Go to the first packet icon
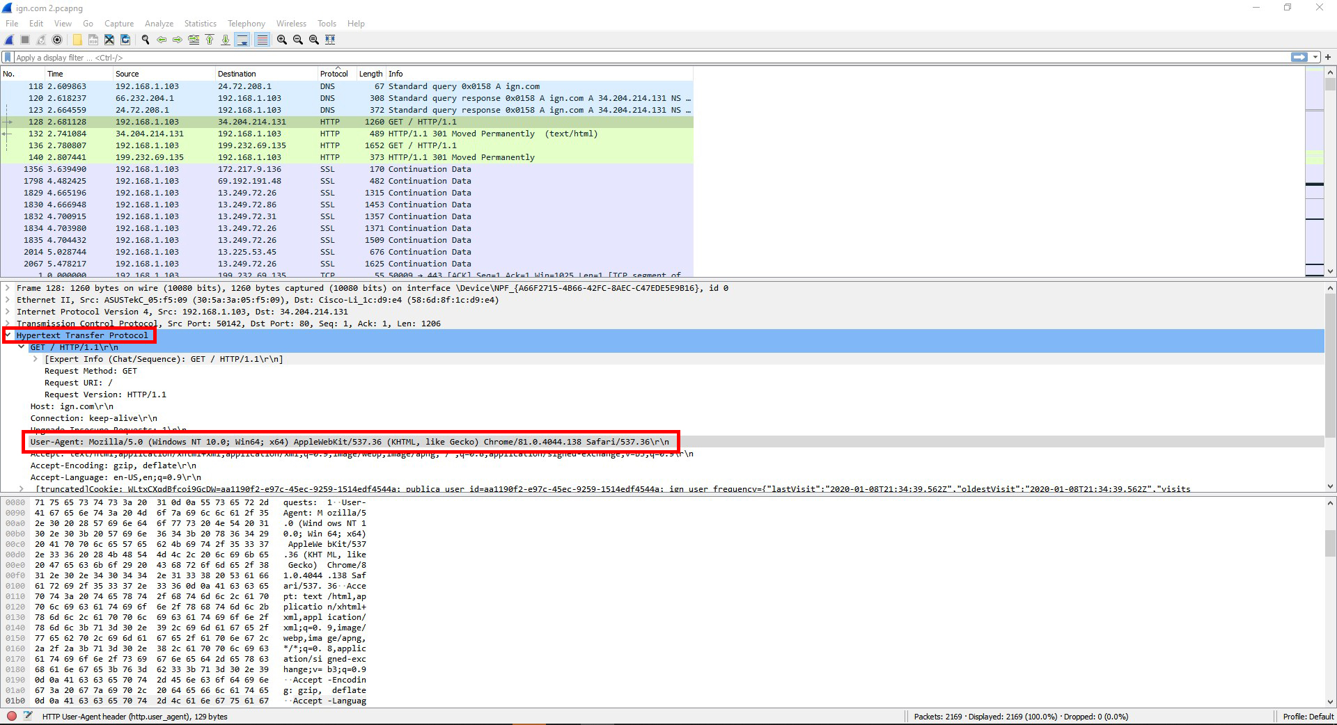This screenshot has width=1337, height=725. coord(210,40)
